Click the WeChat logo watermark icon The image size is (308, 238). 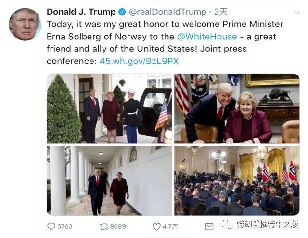tap(227, 224)
